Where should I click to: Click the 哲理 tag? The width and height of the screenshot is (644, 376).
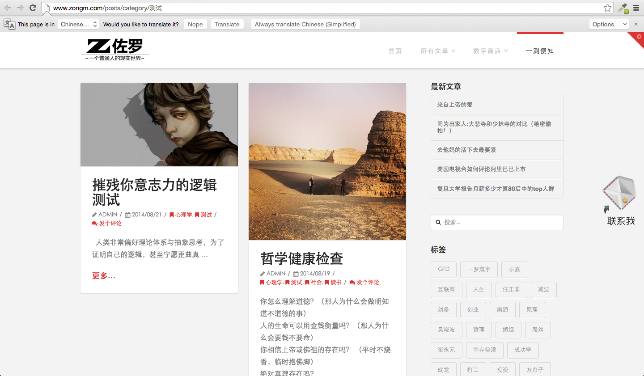(479, 330)
